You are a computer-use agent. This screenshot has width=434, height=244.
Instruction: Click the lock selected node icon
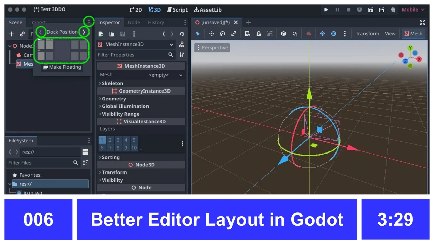pos(259,34)
